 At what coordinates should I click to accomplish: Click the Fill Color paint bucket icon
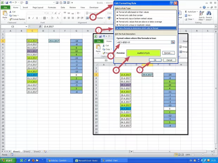point(52,18)
